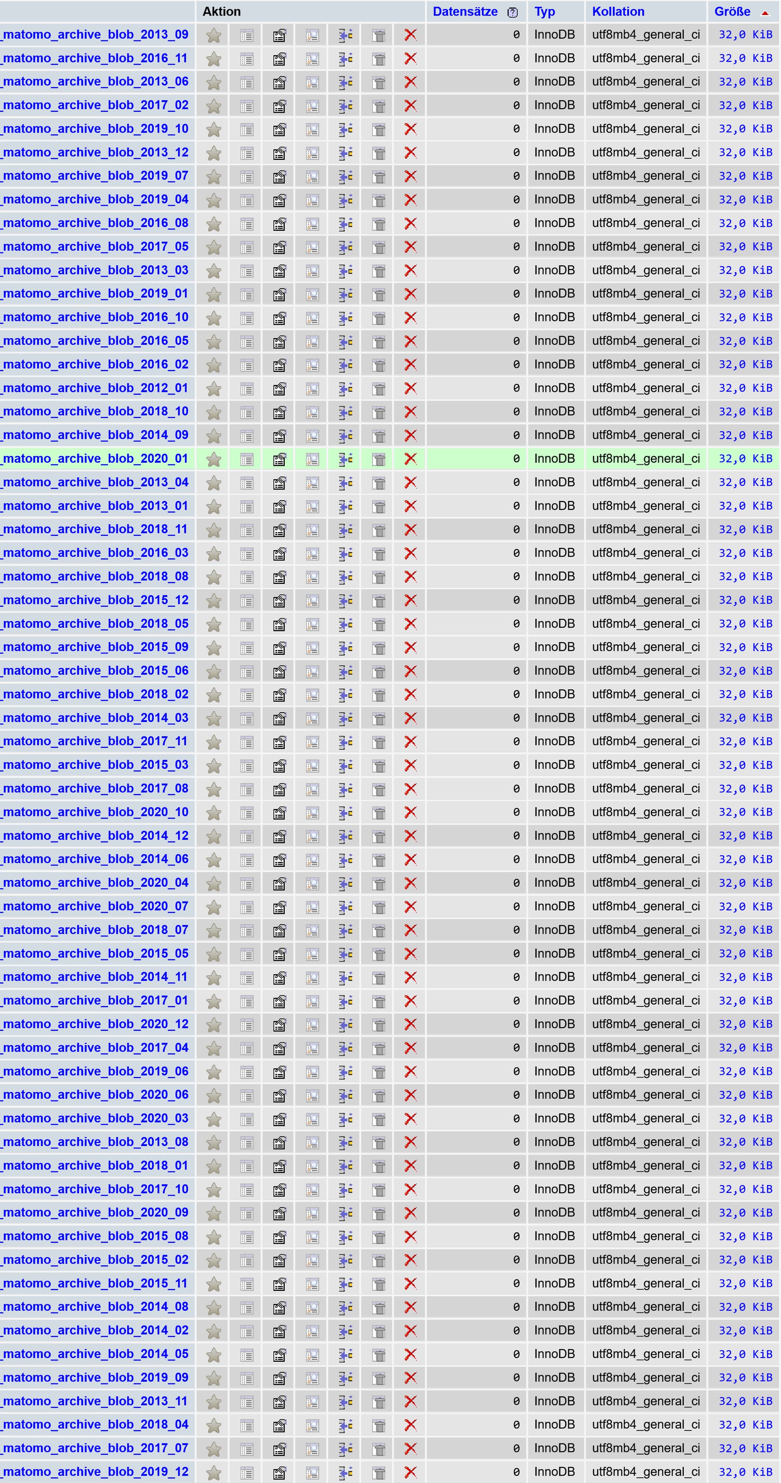The width and height of the screenshot is (781, 1483).
Task: Insert icon in matomo_archive_blob_2019_01 row
Action: click(345, 294)
